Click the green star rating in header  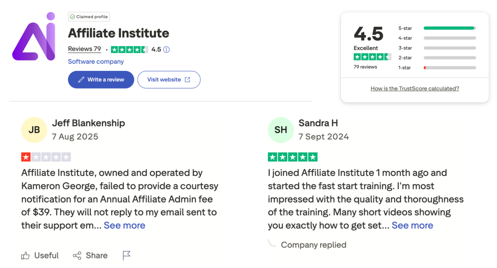pyautogui.click(x=129, y=50)
